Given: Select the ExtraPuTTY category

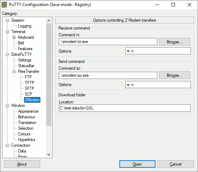Looking at the screenshot, I should pyautogui.click(x=22, y=54).
